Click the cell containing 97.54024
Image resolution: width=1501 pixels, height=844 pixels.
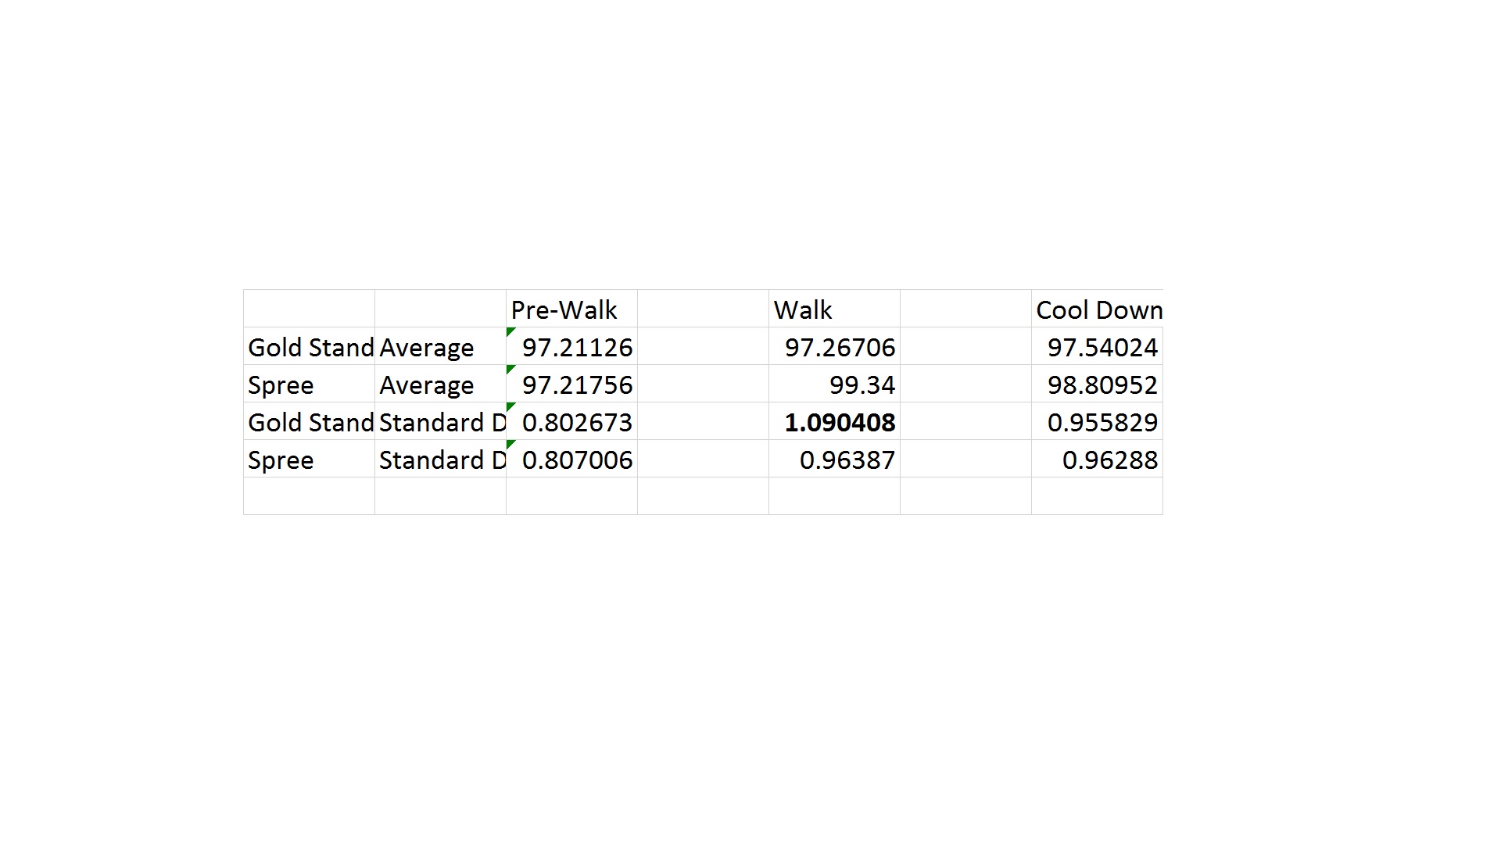tap(1097, 347)
